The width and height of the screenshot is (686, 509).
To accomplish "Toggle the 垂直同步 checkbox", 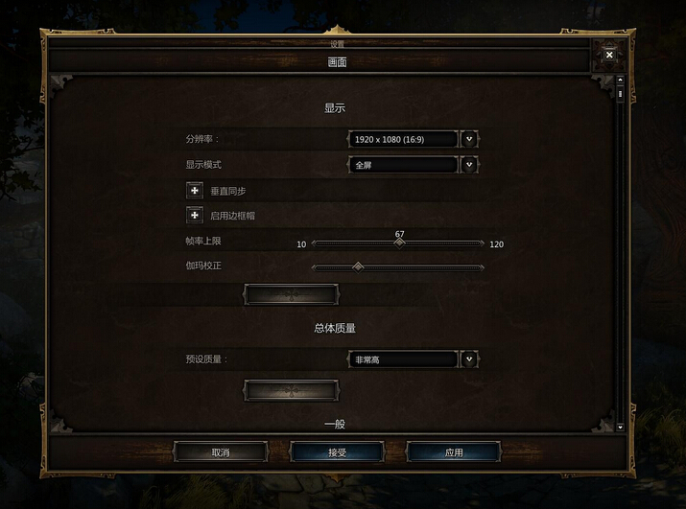I will 195,191.
